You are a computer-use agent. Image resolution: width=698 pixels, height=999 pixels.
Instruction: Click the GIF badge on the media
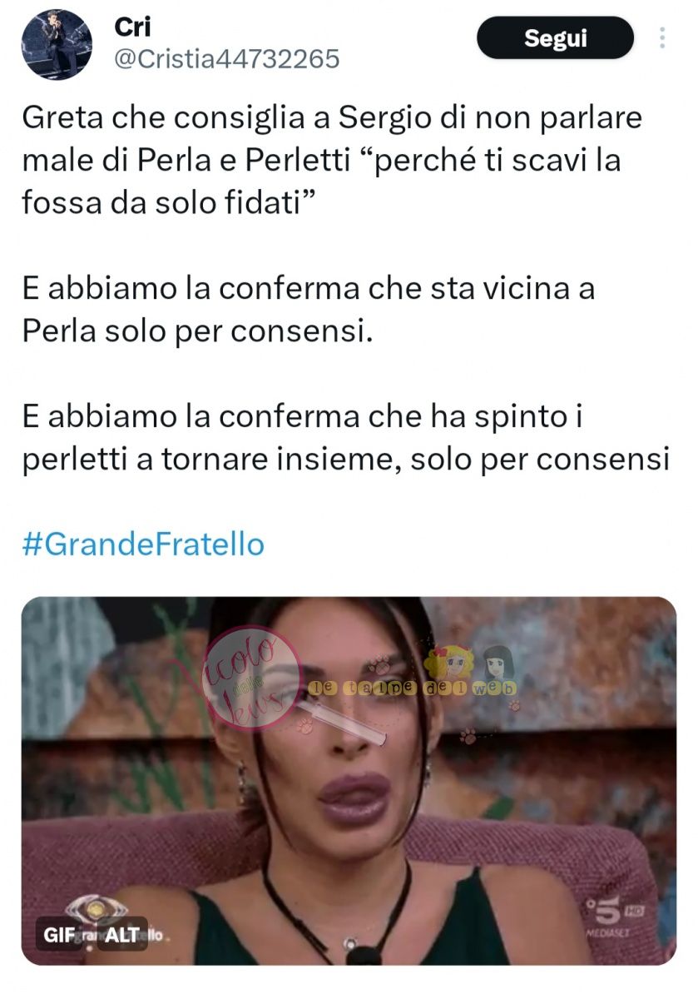tap(59, 935)
